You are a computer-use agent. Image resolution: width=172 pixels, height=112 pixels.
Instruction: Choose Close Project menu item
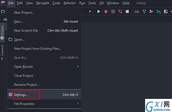pos(44,76)
